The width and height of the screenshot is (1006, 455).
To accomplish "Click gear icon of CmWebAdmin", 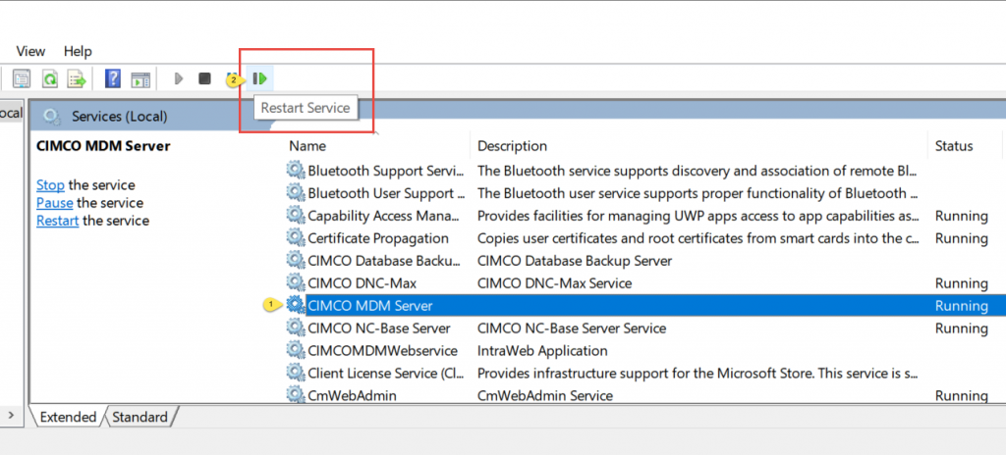I will [x=295, y=394].
